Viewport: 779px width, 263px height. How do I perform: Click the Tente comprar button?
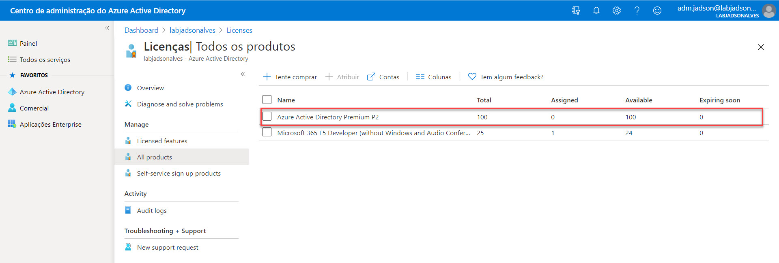290,77
